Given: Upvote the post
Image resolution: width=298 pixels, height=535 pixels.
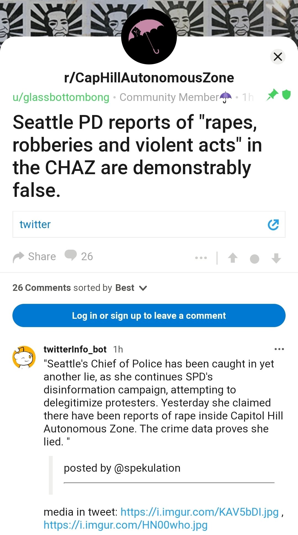Looking at the screenshot, I should (233, 258).
